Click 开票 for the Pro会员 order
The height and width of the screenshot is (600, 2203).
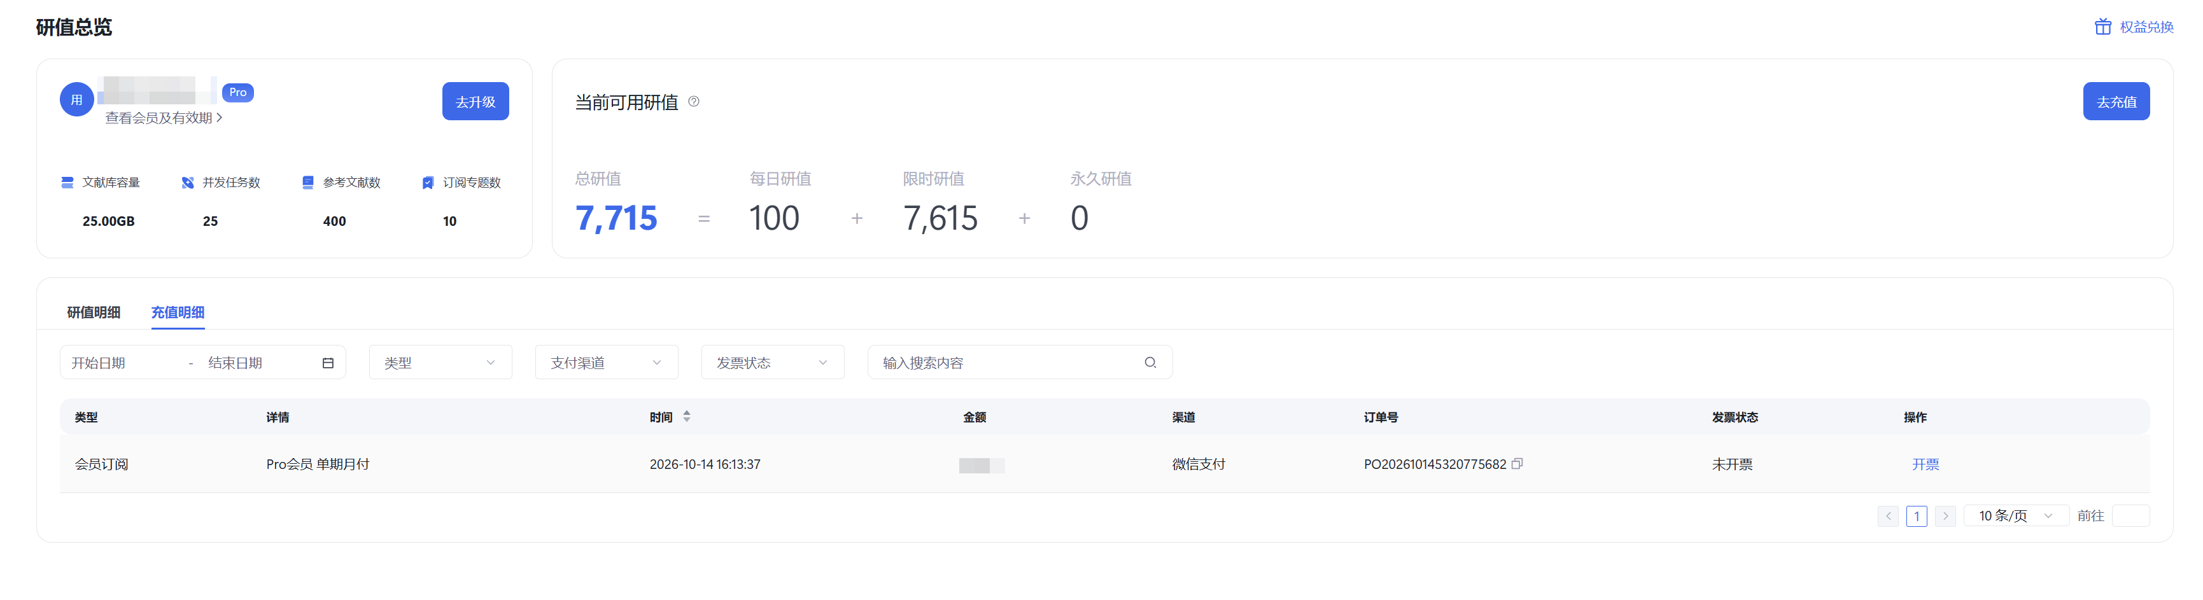(x=1925, y=464)
